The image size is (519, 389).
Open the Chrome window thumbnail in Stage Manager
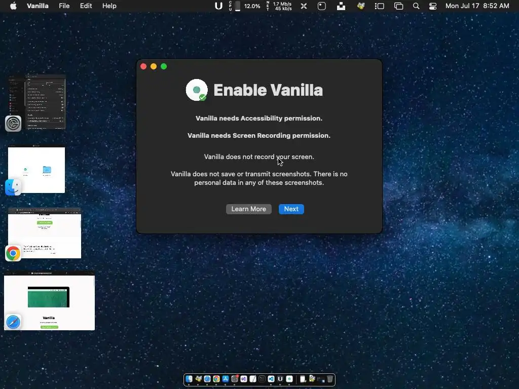pyautogui.click(x=45, y=233)
